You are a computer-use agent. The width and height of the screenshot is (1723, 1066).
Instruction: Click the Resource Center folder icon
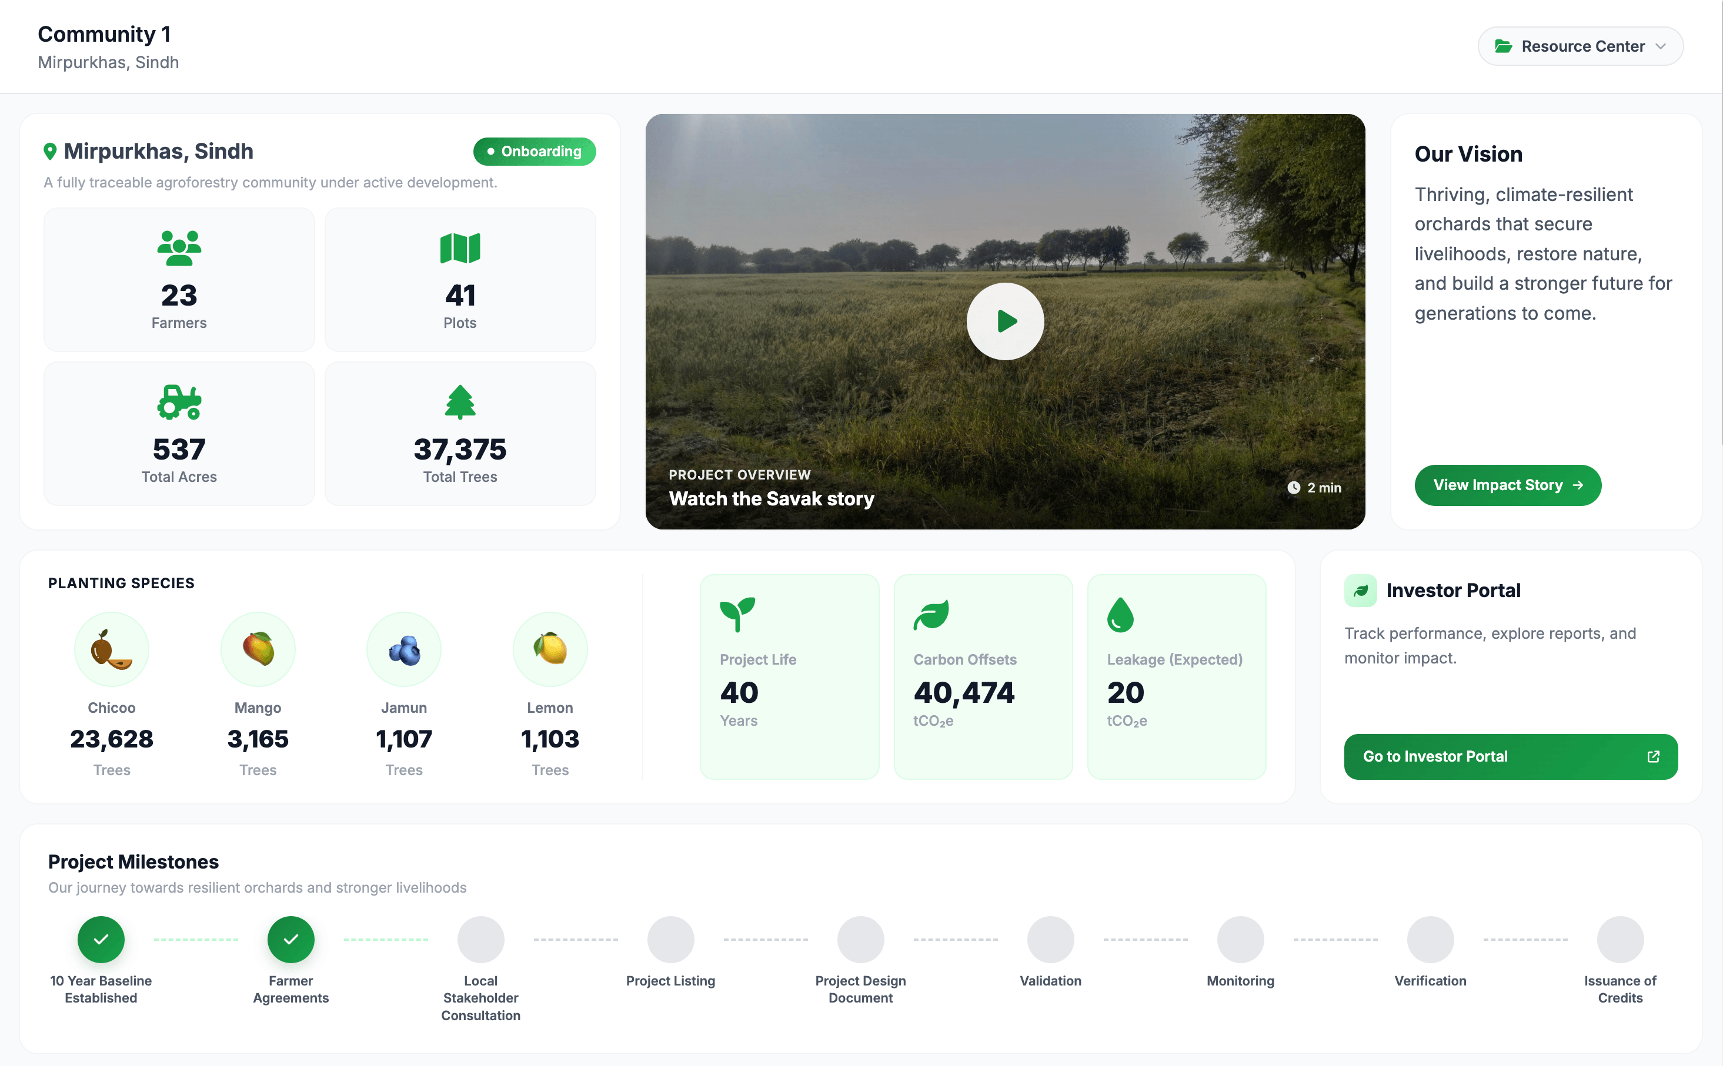pyautogui.click(x=1502, y=46)
